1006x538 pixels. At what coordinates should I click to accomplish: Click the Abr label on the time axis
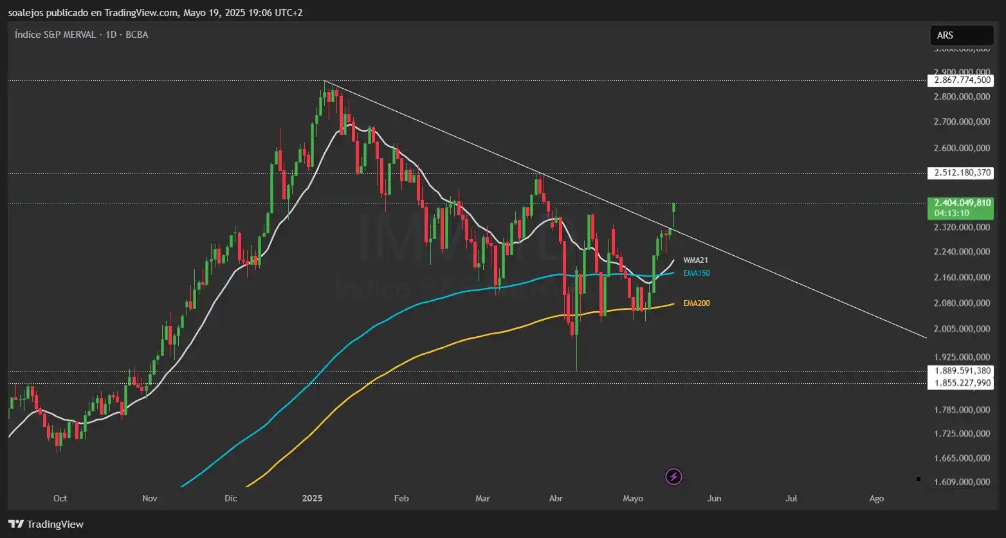pyautogui.click(x=556, y=498)
